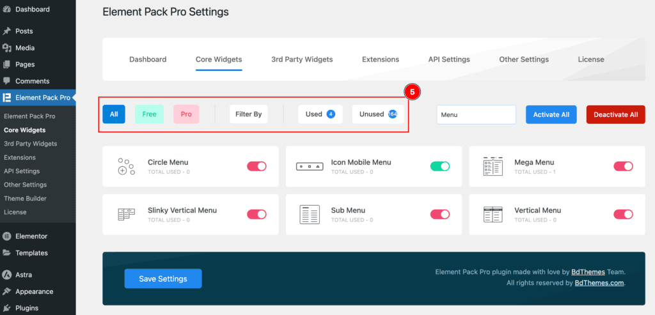Filter widgets by All
655x315 pixels.
coord(114,114)
